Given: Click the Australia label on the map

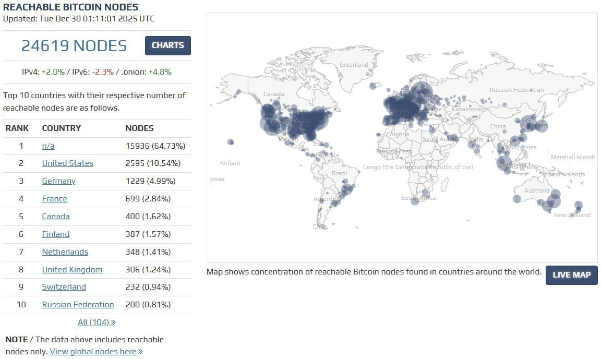Looking at the screenshot, I should (536, 190).
